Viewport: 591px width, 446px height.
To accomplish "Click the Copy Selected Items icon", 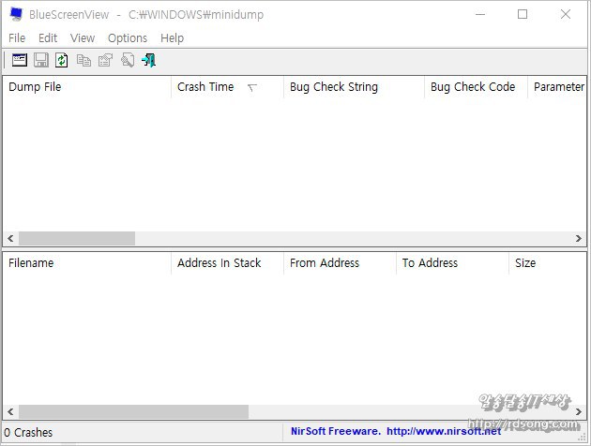I will (x=83, y=60).
